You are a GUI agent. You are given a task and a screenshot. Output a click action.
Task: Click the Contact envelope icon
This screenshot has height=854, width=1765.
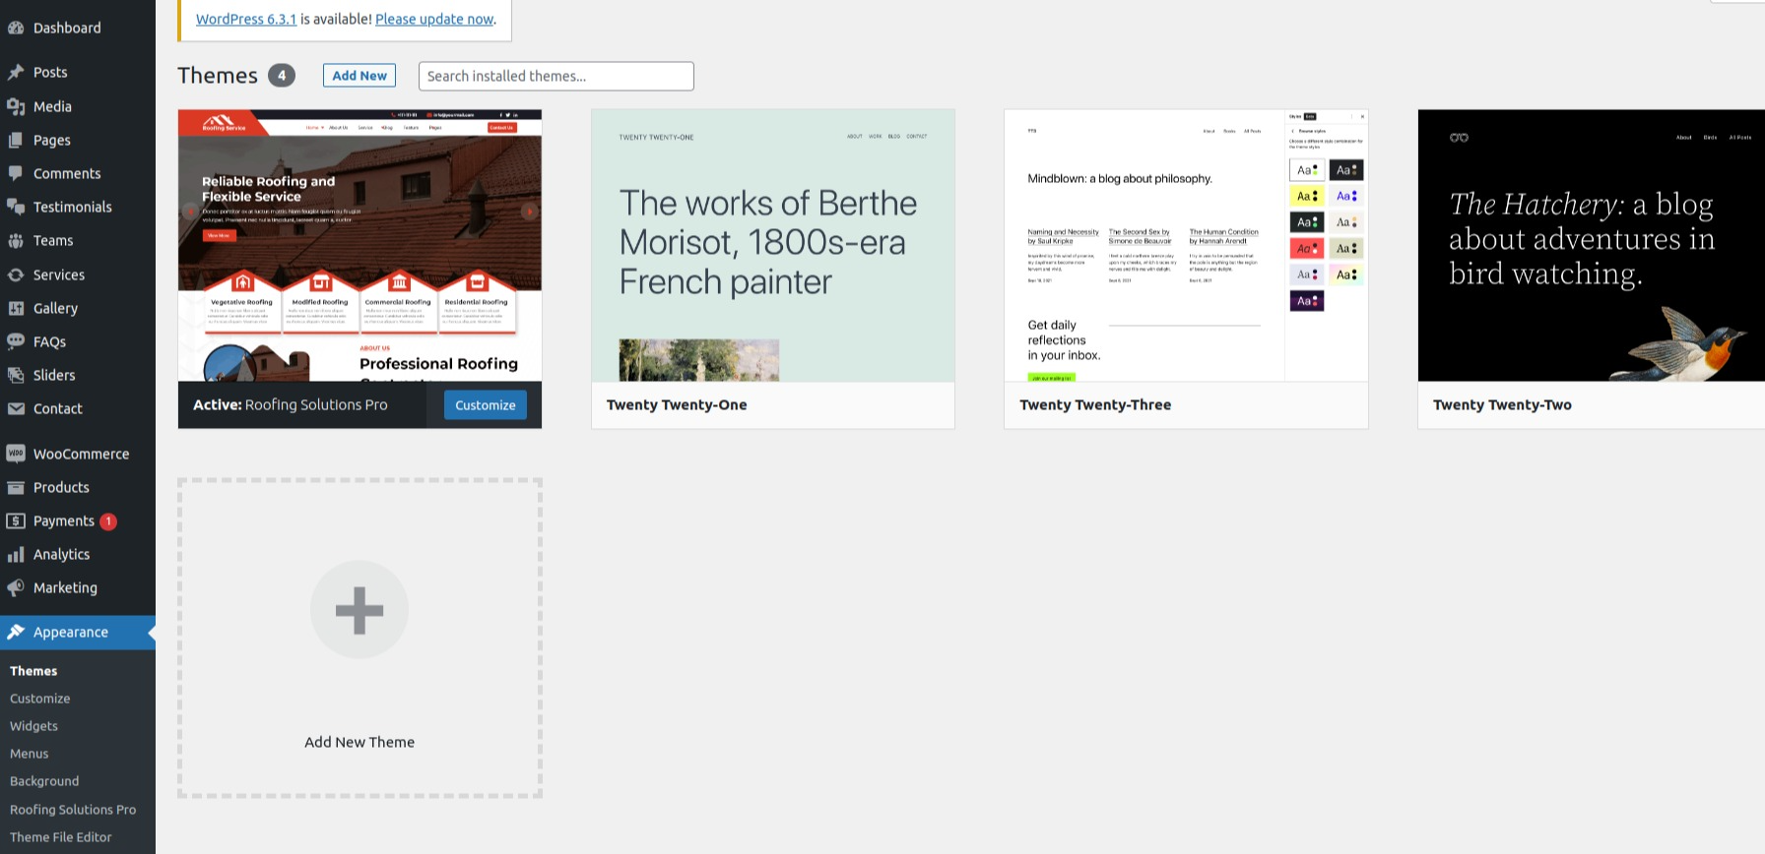click(x=16, y=408)
